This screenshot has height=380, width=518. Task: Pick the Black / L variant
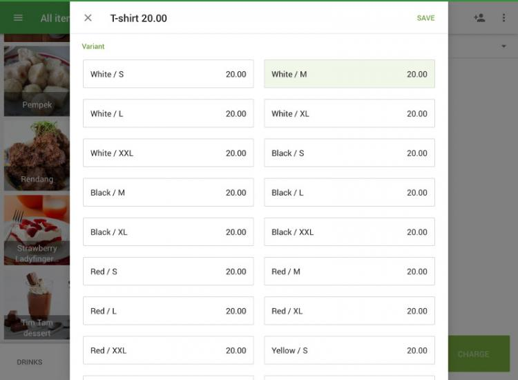349,193
